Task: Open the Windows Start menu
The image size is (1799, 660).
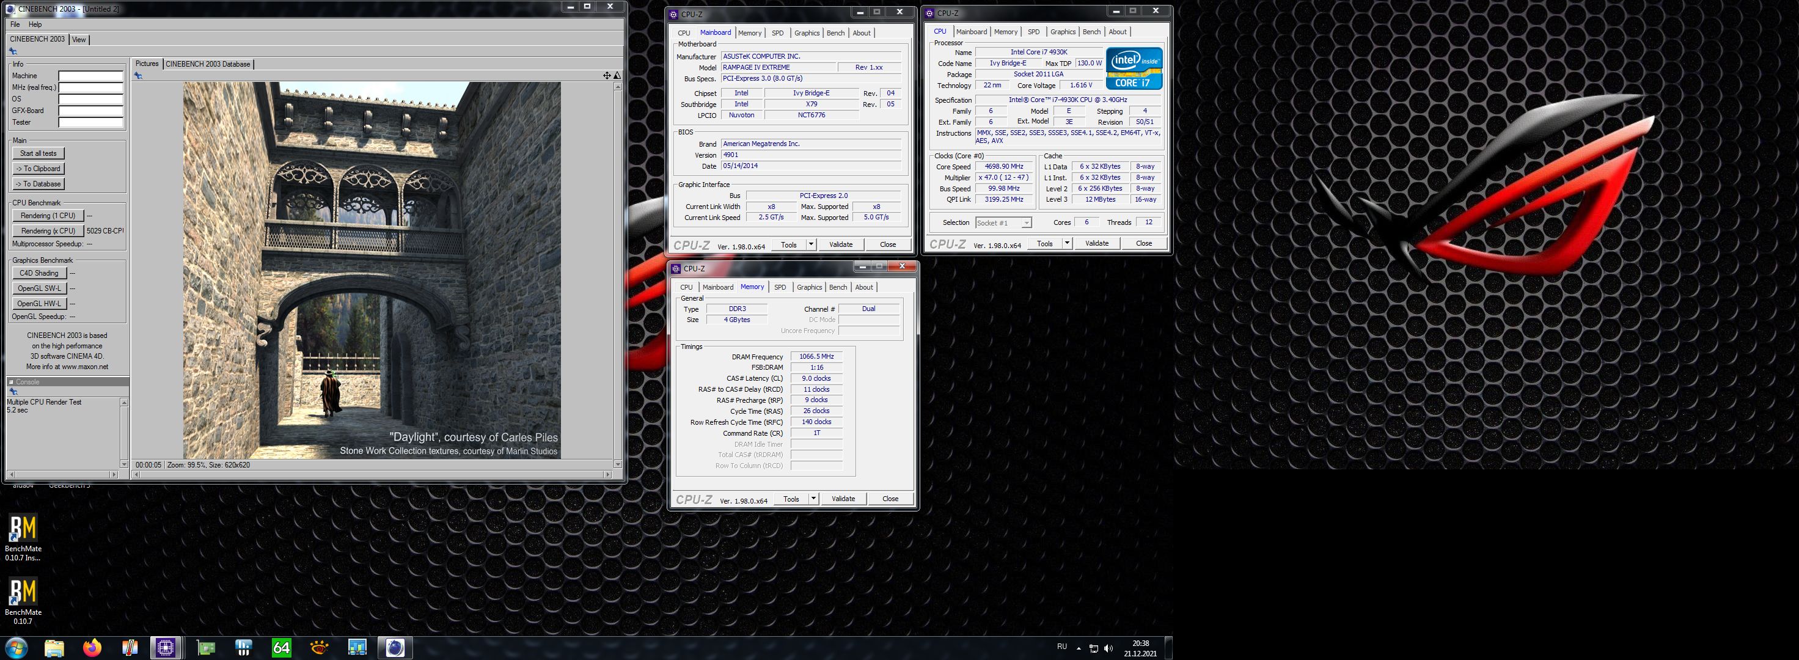Action: point(16,647)
